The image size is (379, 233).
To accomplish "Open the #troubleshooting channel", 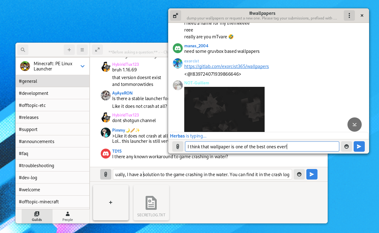I will tap(53, 166).
